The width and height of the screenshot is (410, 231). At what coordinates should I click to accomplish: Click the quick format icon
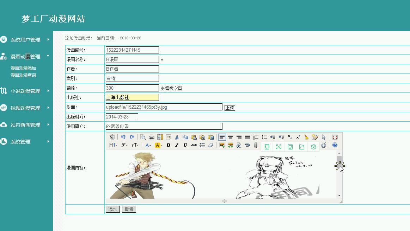(x=315, y=137)
